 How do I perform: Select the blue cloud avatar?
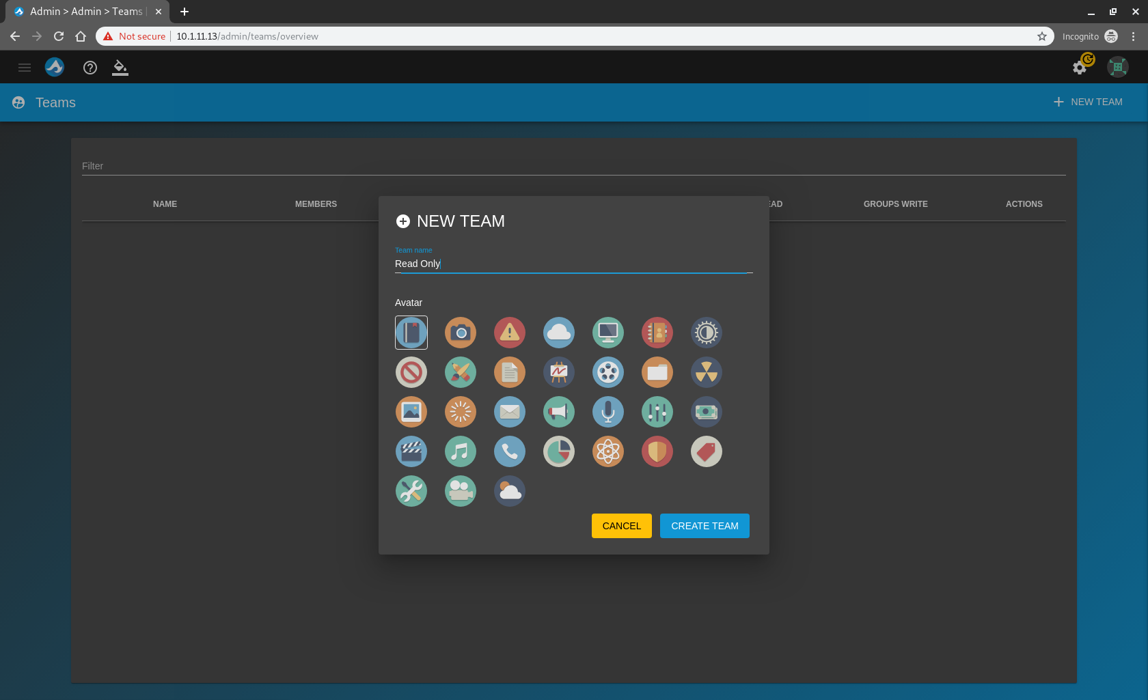(x=559, y=333)
